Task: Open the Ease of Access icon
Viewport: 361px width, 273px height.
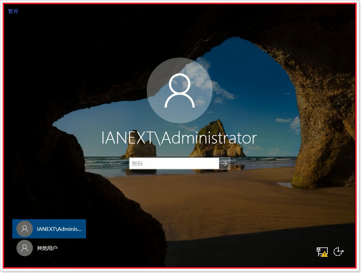Action: pos(338,251)
